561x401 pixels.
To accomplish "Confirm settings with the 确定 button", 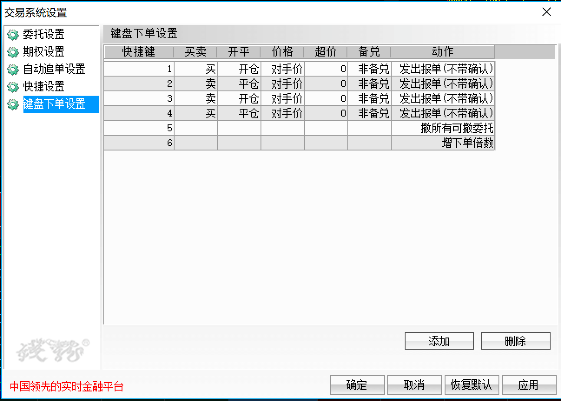I will click(x=357, y=385).
